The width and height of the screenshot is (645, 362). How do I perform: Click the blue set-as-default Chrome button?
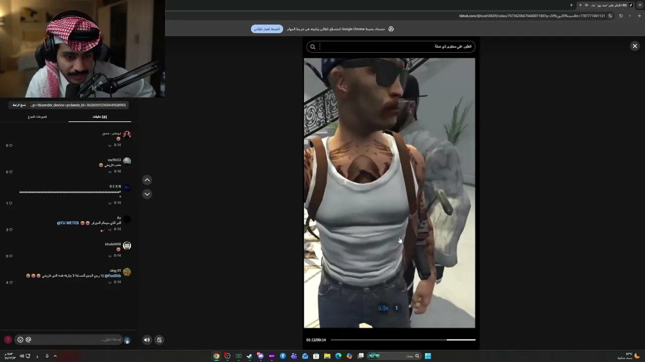[x=267, y=29]
